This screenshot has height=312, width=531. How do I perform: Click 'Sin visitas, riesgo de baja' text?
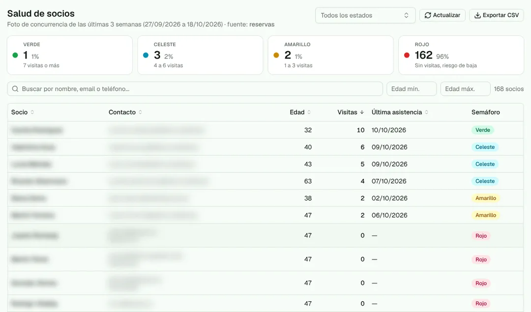pyautogui.click(x=445, y=65)
